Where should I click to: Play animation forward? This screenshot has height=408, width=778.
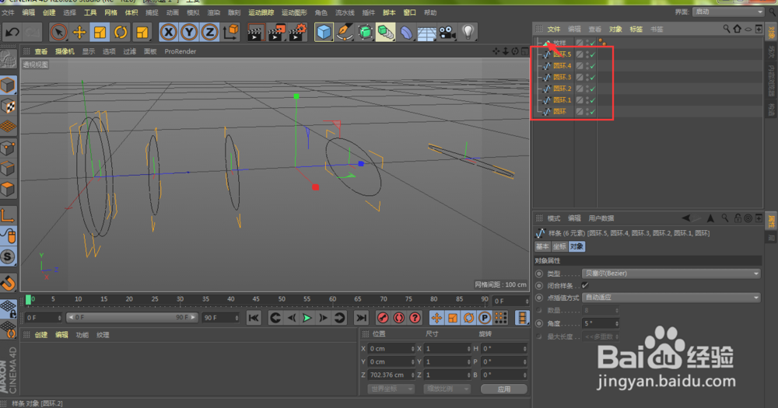(307, 318)
